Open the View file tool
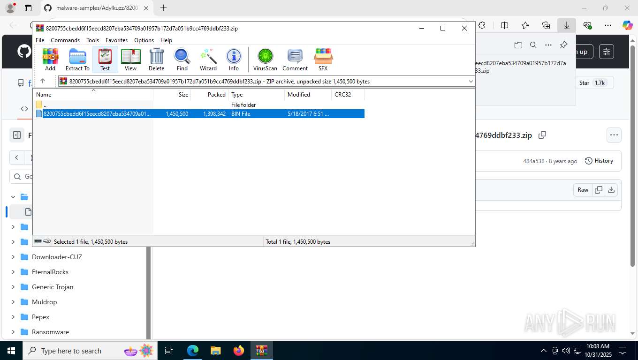Viewport: 638px width, 360px height. (130, 60)
